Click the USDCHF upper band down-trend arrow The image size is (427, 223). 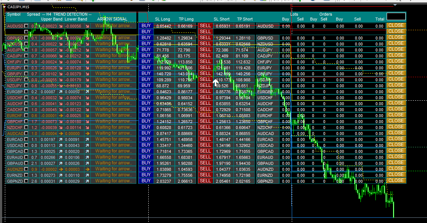point(61,98)
